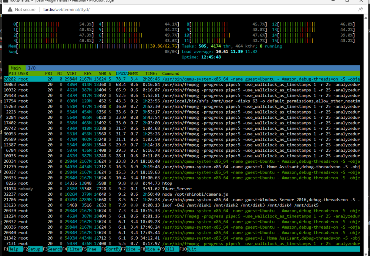Click the Tasks: 505 count text
370x256 pixels.
(194, 46)
